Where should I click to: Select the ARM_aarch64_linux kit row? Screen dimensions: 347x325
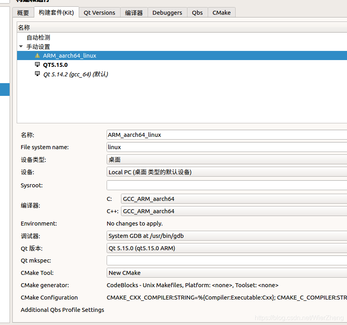pyautogui.click(x=182, y=56)
